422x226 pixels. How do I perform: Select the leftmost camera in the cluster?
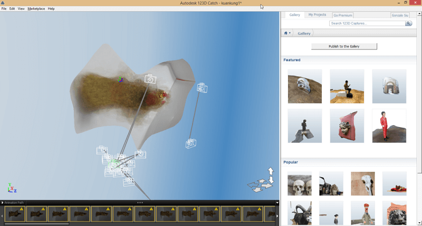[x=102, y=150]
